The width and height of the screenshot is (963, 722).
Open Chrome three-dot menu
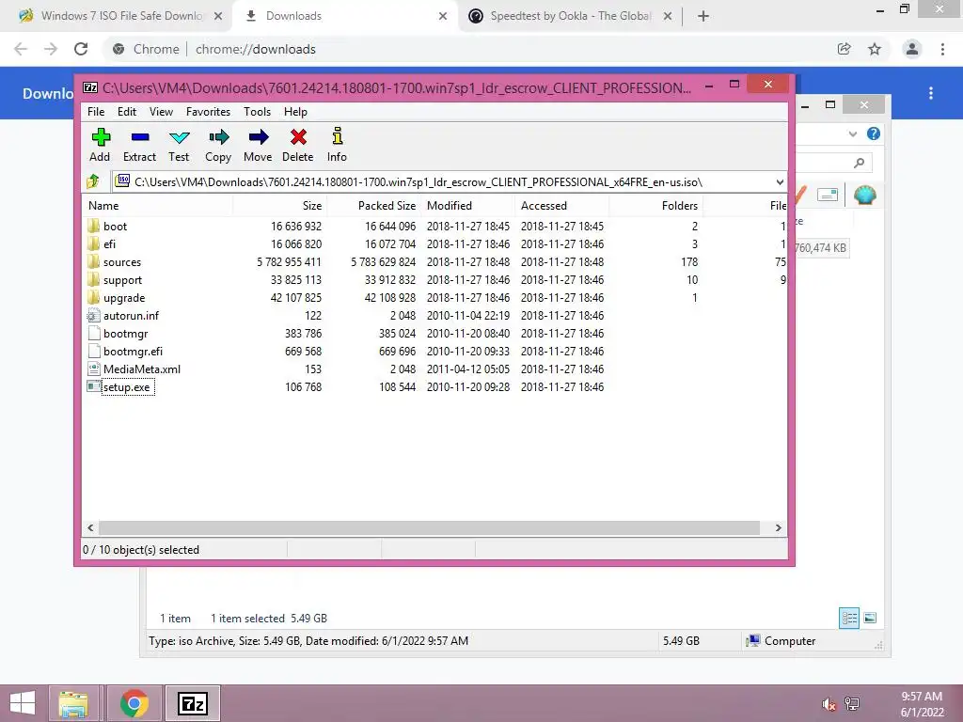coord(942,49)
